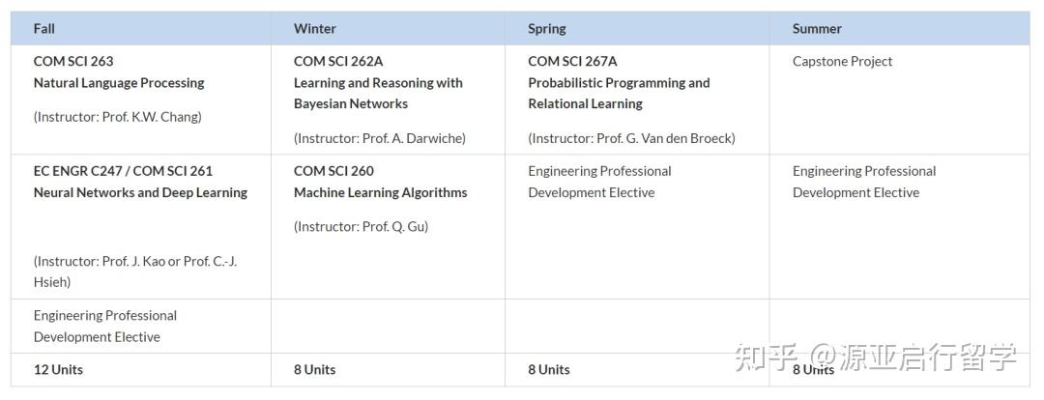
Task: Click the 12 Units total cell
Action: coord(58,370)
